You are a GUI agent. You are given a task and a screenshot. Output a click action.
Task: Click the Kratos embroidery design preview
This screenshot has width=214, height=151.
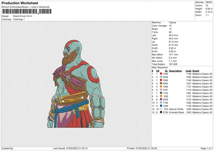point(76,84)
